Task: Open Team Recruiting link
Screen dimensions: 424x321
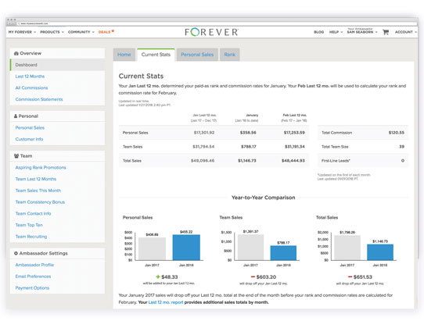Action: coord(31,237)
